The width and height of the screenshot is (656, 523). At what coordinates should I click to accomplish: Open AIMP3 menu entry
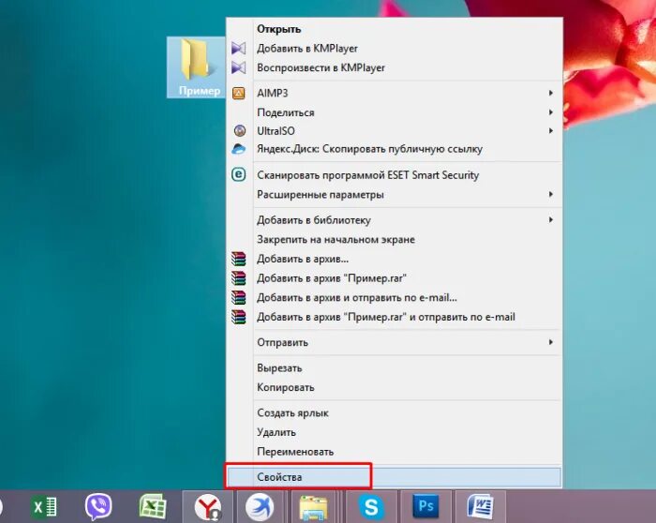pyautogui.click(x=395, y=93)
